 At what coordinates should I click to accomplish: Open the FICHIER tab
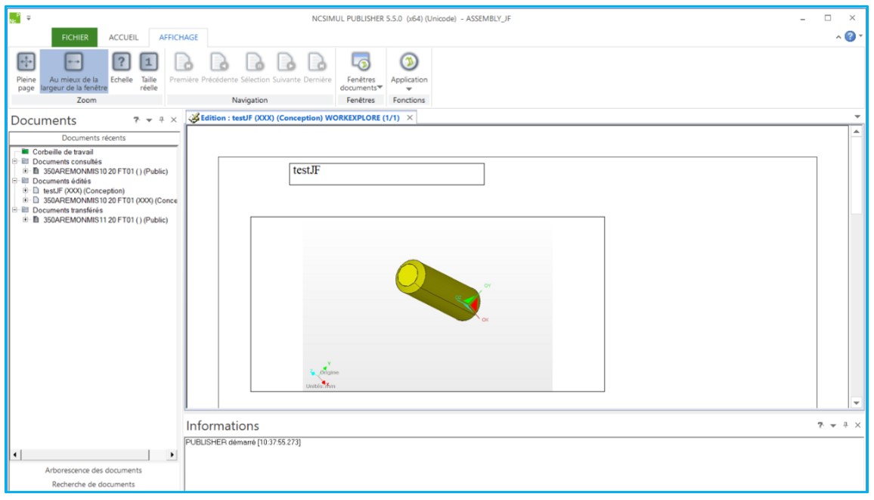click(75, 37)
